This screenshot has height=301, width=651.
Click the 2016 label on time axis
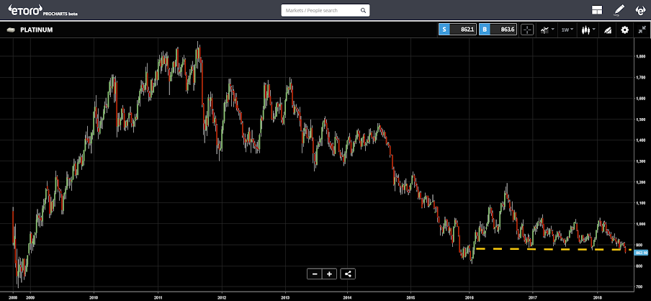[470, 297]
